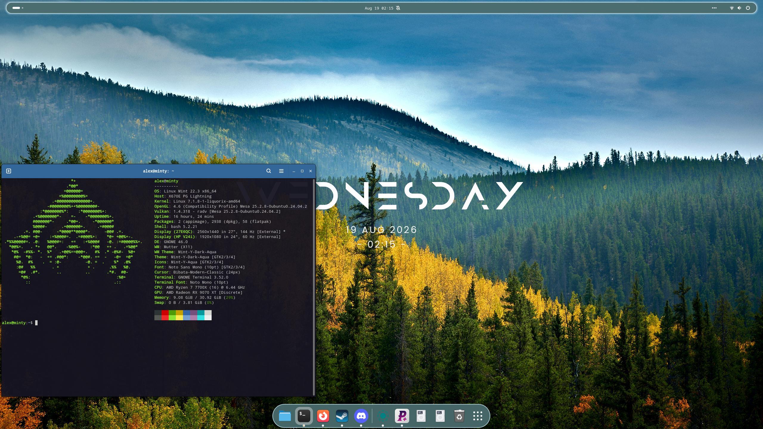Click the "Memory: 9.08 GiB / 30.92 GiB" line

point(195,298)
